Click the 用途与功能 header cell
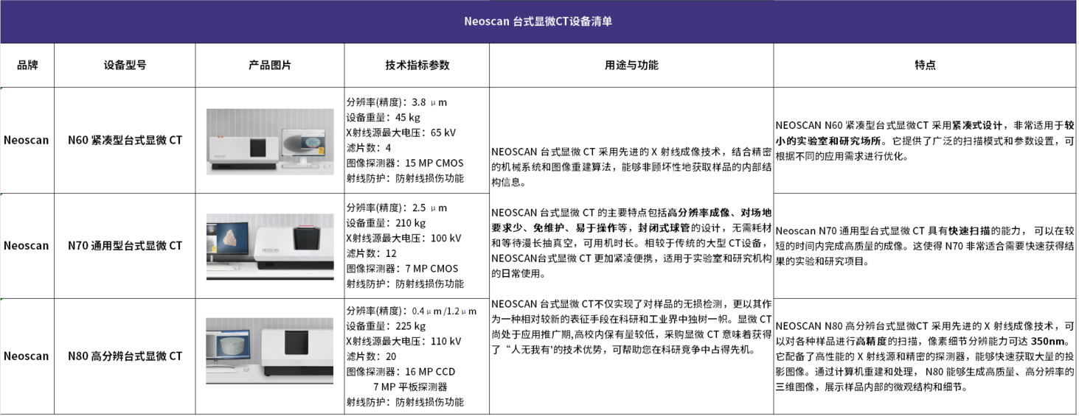Screen dimensions: 1079x416 [x=631, y=65]
